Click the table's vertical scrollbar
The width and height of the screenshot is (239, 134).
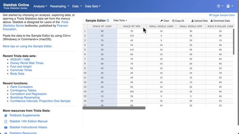[234, 42]
